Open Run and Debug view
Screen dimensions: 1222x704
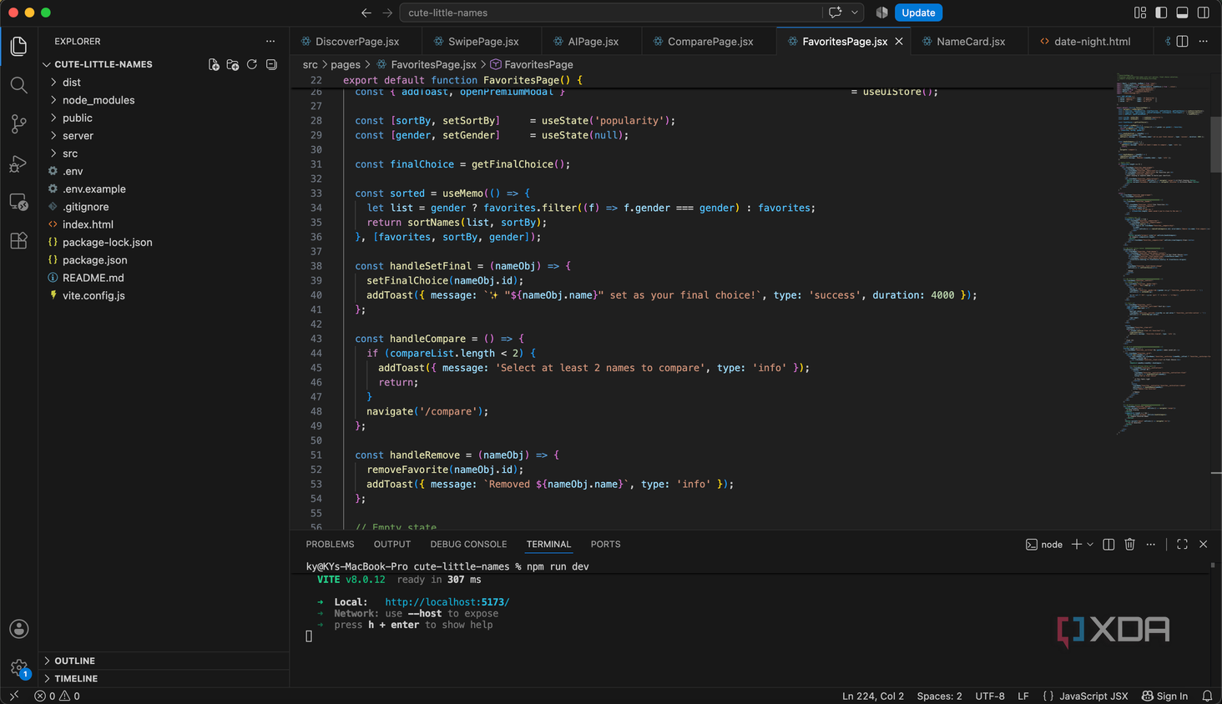point(18,163)
